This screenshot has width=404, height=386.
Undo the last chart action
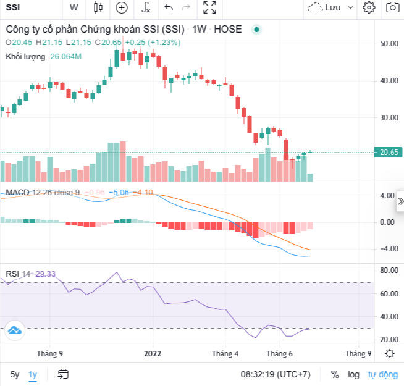point(169,8)
